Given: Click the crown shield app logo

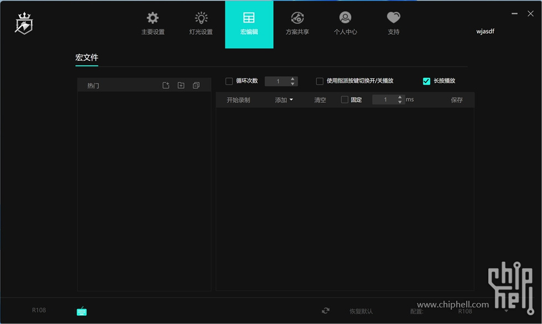Looking at the screenshot, I should (x=24, y=24).
